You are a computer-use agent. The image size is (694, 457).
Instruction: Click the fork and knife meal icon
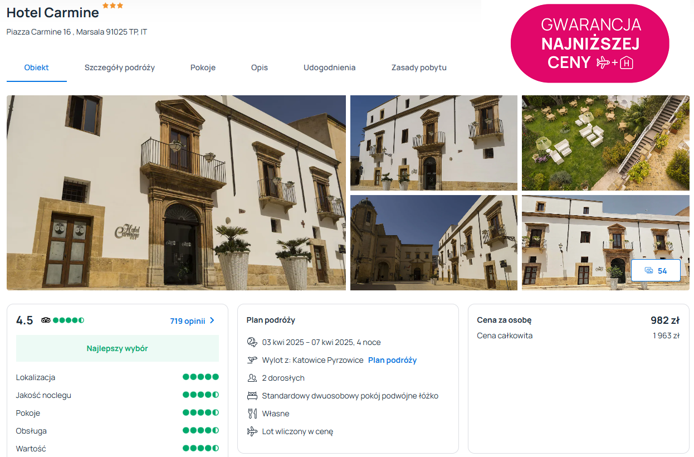pyautogui.click(x=252, y=414)
